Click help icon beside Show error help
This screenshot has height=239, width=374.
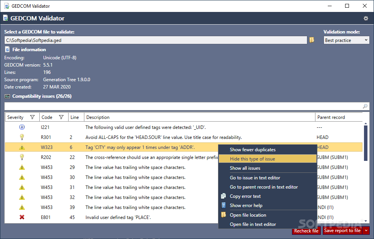(223, 206)
